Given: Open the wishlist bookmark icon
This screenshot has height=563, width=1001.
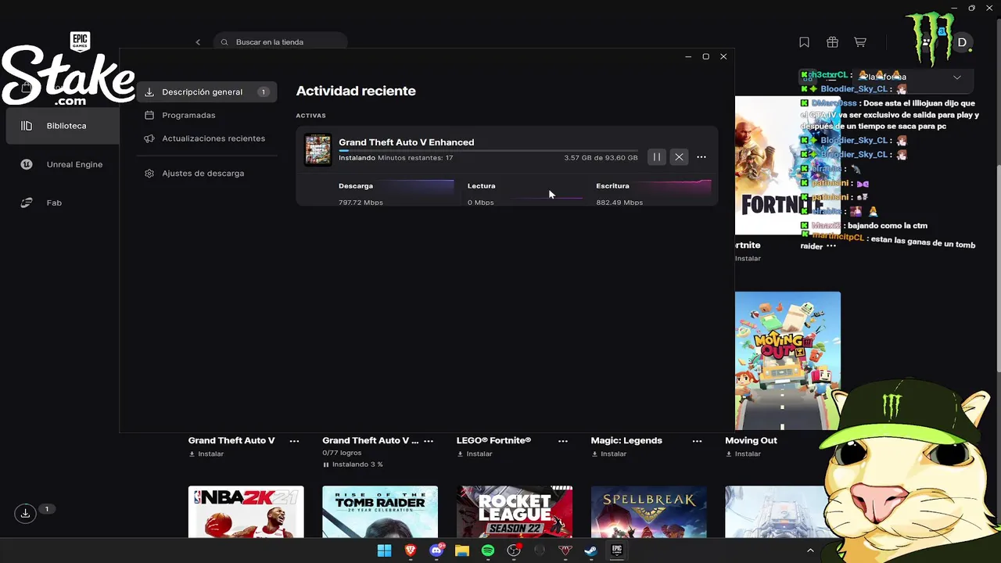Looking at the screenshot, I should coord(804,42).
